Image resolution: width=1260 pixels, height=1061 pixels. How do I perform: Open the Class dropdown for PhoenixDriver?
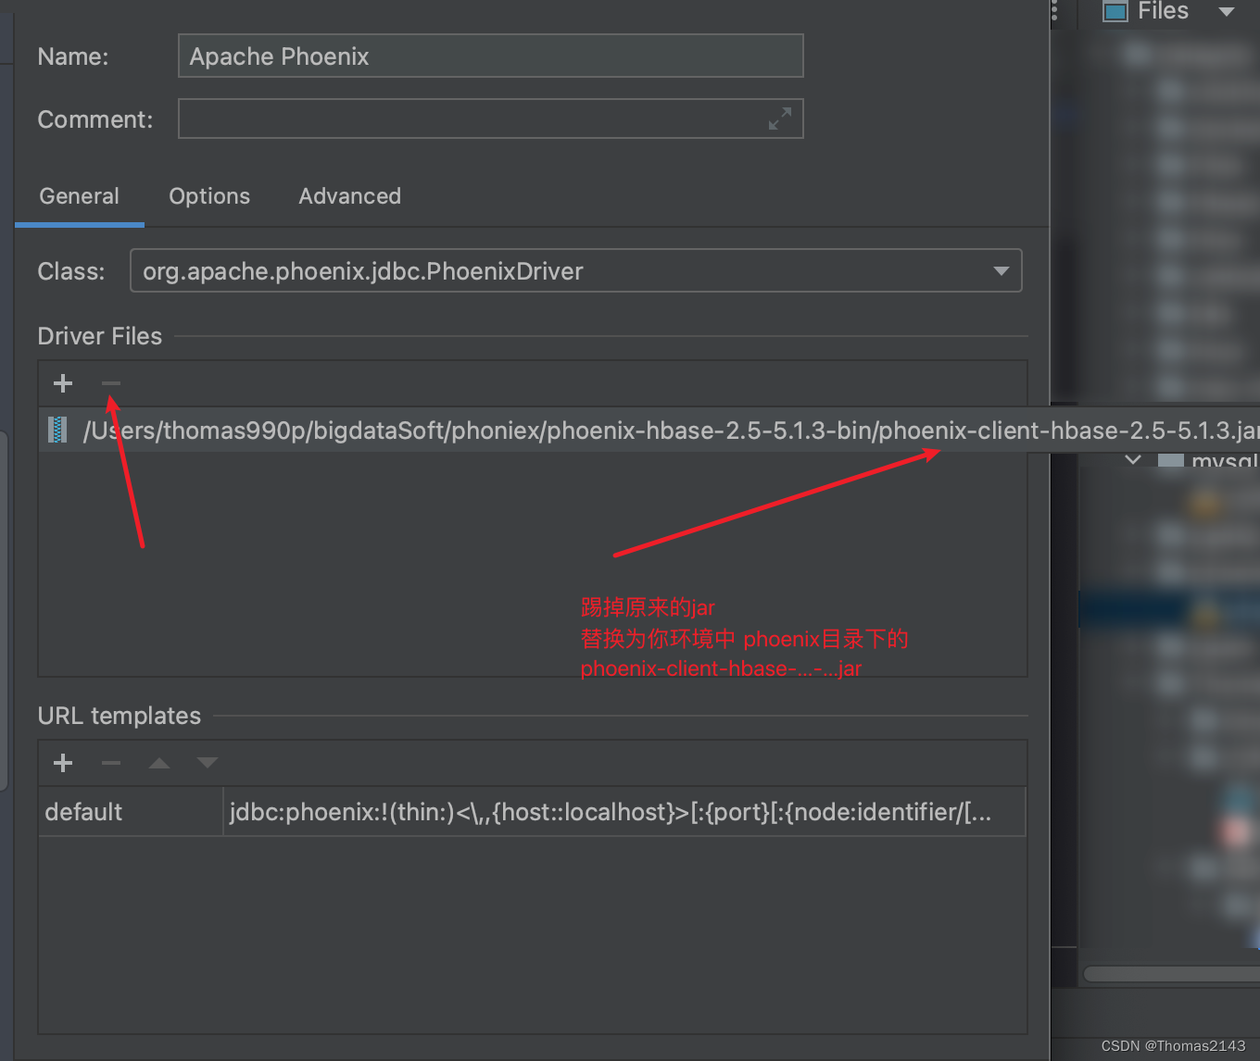click(1001, 270)
